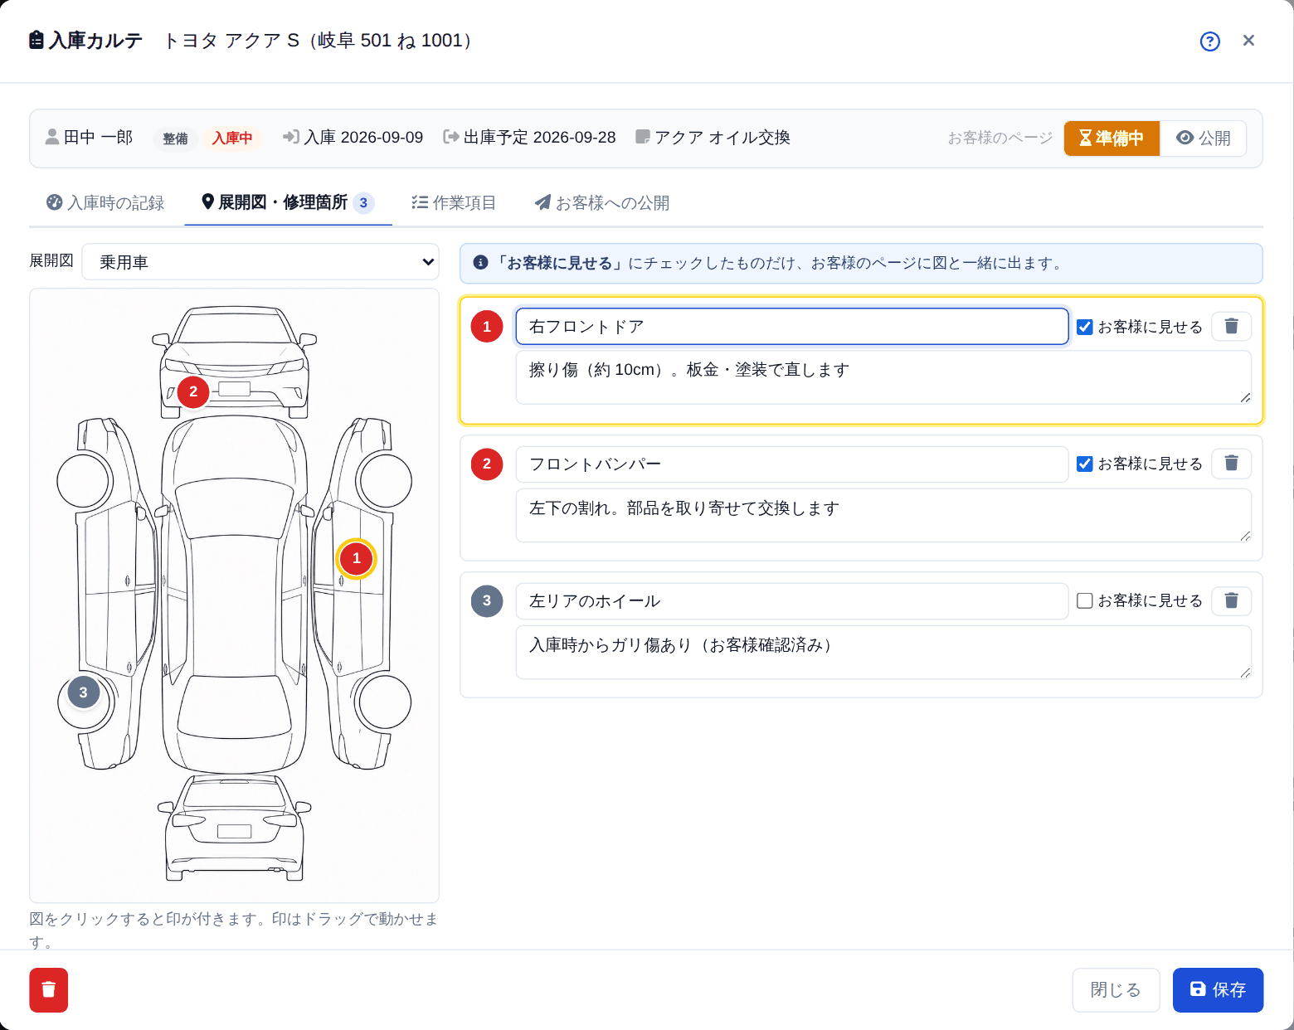Click the 入庫中 status badge
The height and width of the screenshot is (1030, 1294).
coord(232,138)
